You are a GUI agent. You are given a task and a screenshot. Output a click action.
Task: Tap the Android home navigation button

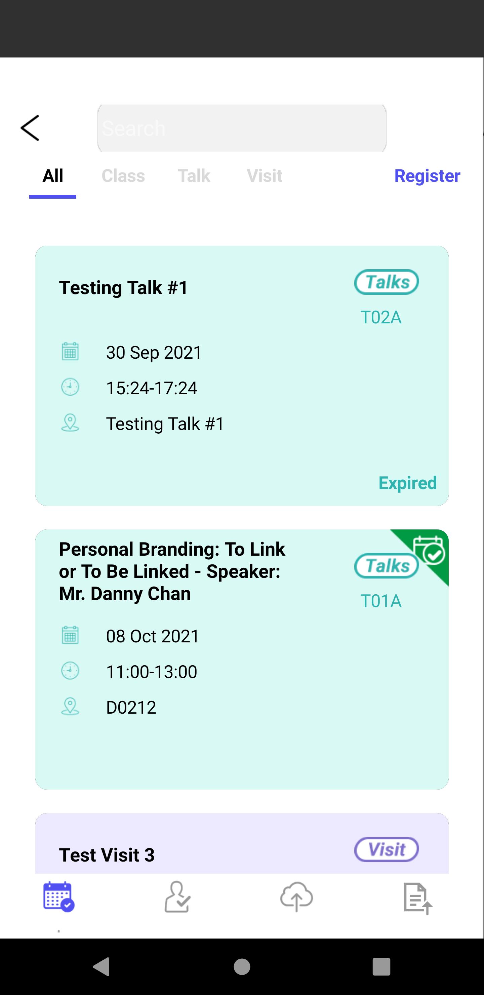(x=242, y=966)
